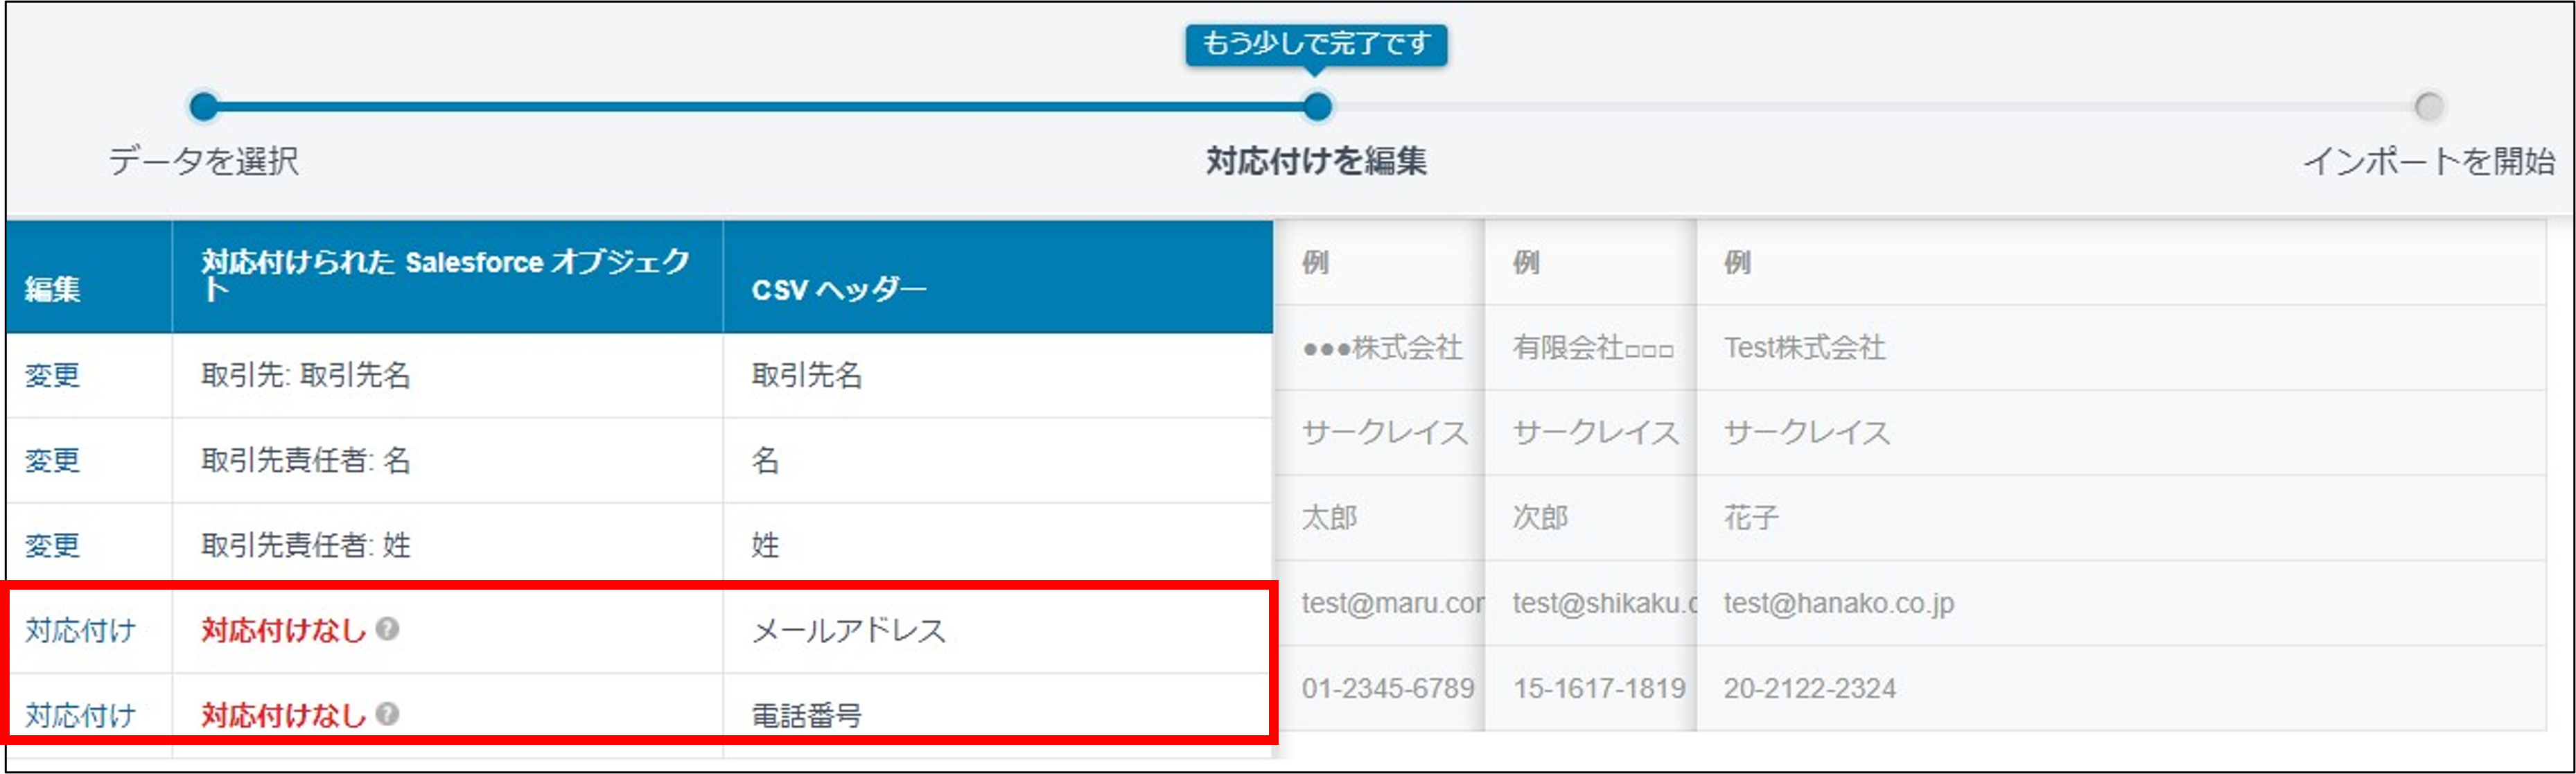Click 対応付けなし text in メールアドレス row
This screenshot has width=2576, height=774.
pyautogui.click(x=284, y=630)
